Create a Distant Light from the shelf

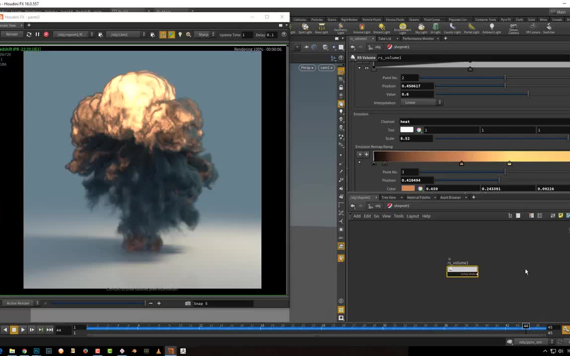[x=381, y=29]
